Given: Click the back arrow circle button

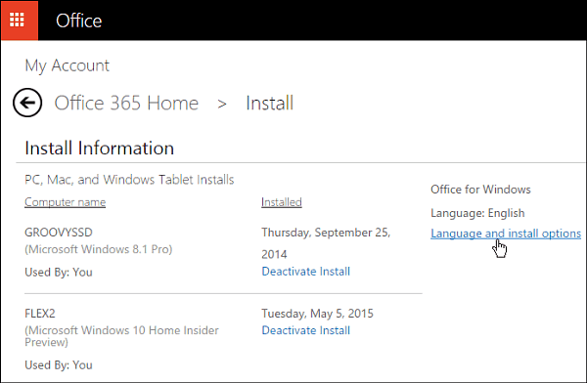Looking at the screenshot, I should [x=27, y=103].
